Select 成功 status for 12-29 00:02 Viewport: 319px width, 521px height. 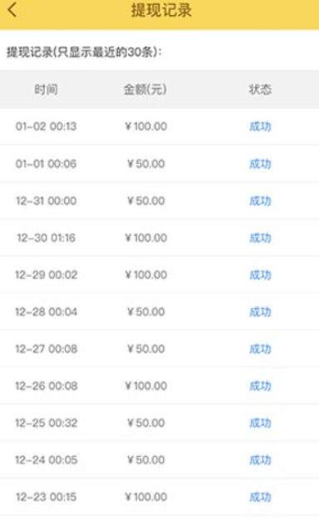(x=260, y=275)
